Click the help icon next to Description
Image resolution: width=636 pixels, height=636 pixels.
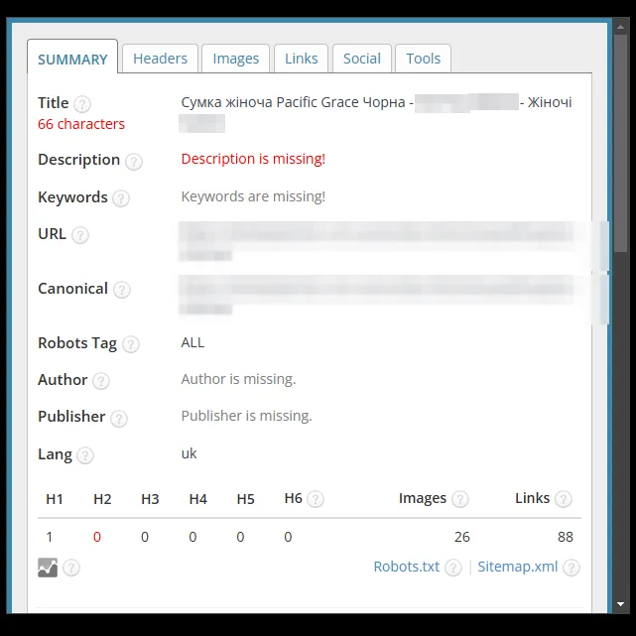(x=133, y=162)
